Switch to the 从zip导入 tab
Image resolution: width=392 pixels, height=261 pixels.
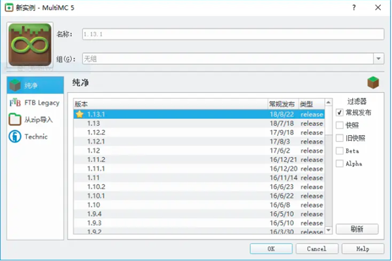[35, 119]
